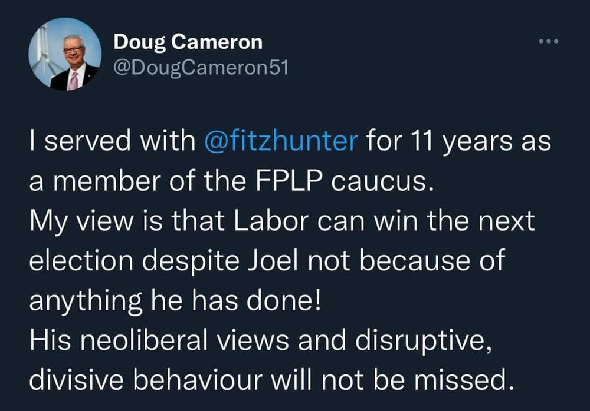The width and height of the screenshot is (590, 411).
Task: Click the @DougCameron51 handle
Action: pyautogui.click(x=200, y=68)
